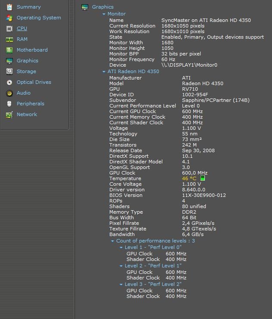Click the green temperature indicator icon
The height and width of the screenshot is (319, 272).
[x=203, y=178]
